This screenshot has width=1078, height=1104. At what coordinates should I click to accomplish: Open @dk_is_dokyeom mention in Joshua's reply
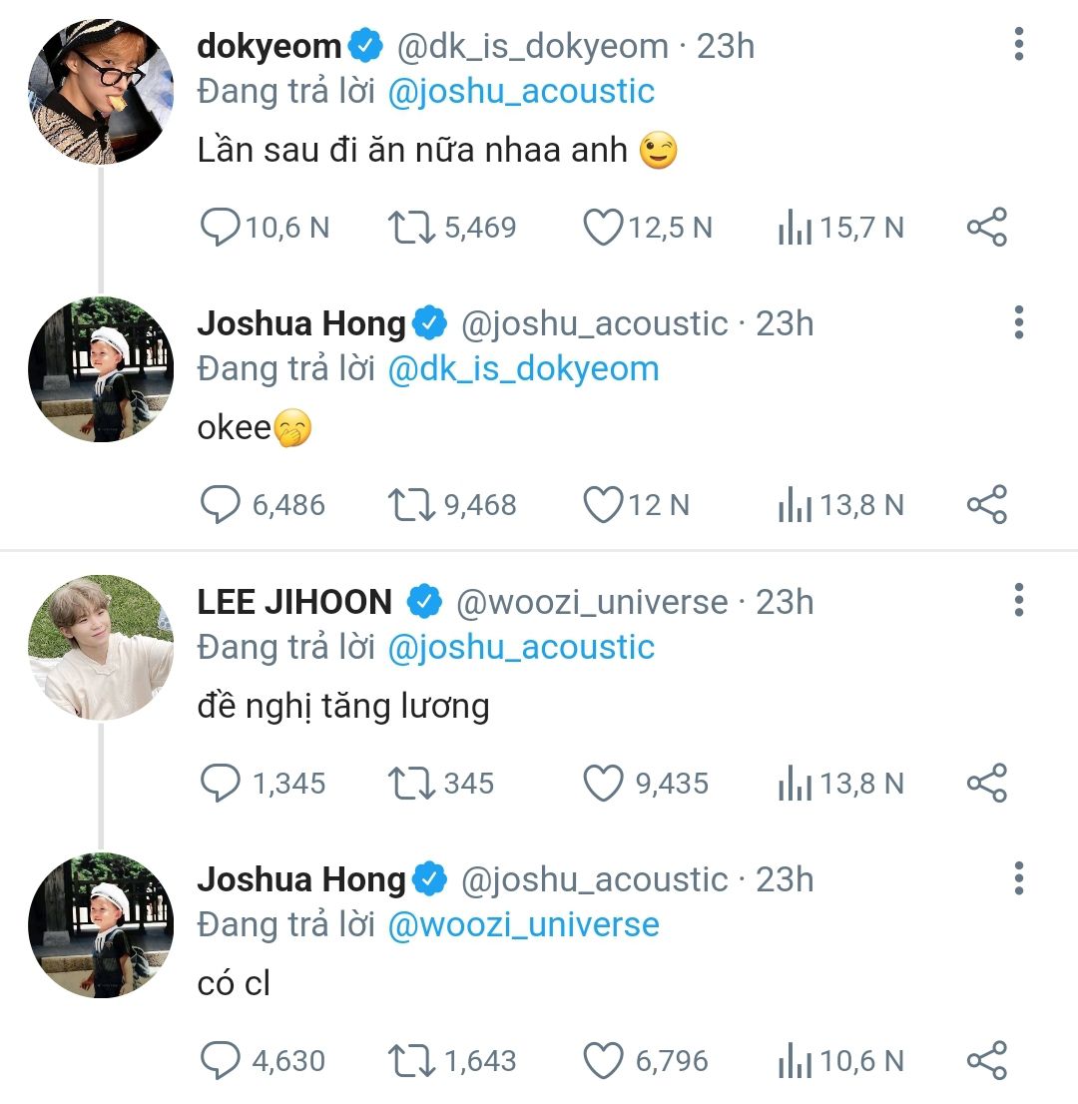click(523, 368)
